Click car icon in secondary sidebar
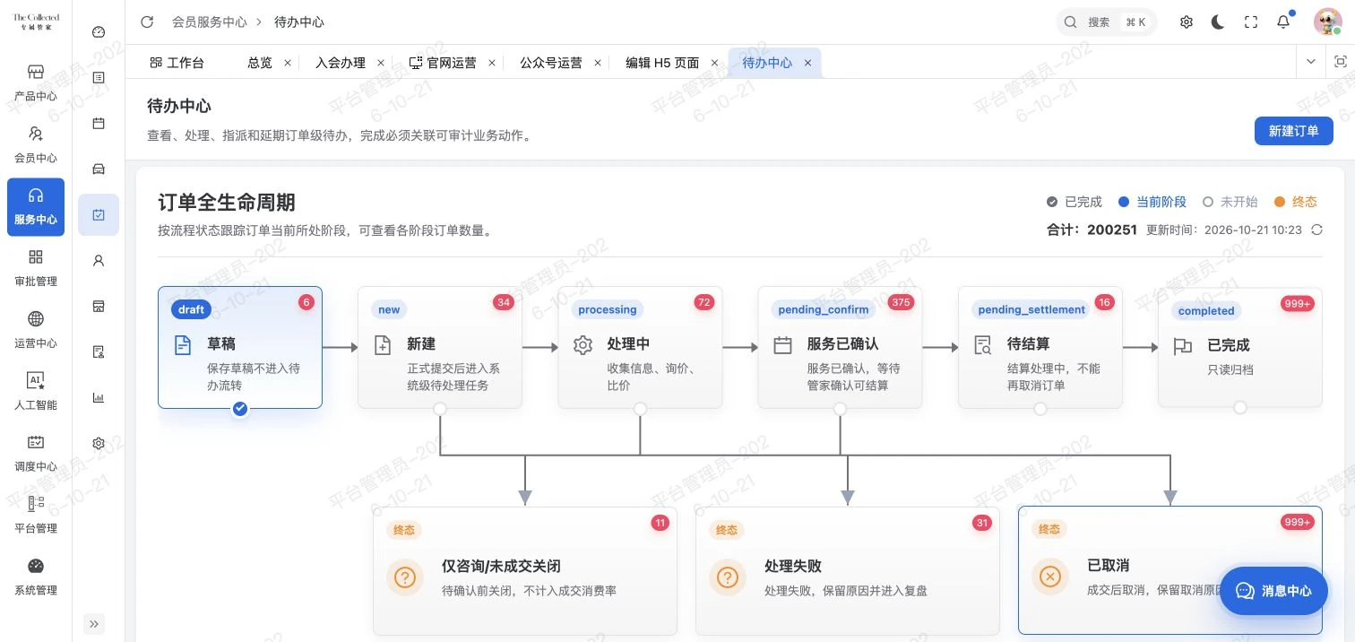The width and height of the screenshot is (1355, 642). point(99,169)
